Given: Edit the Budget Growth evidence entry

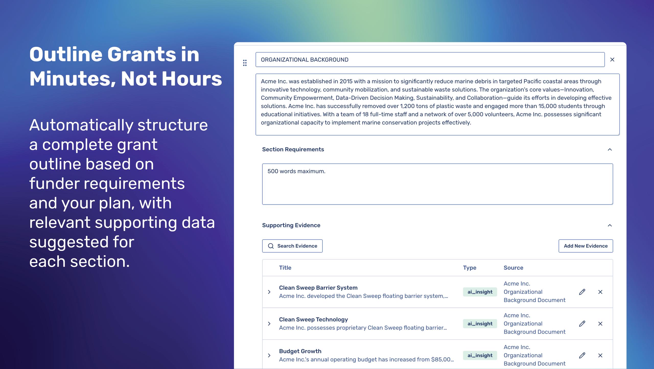Looking at the screenshot, I should tap(582, 355).
